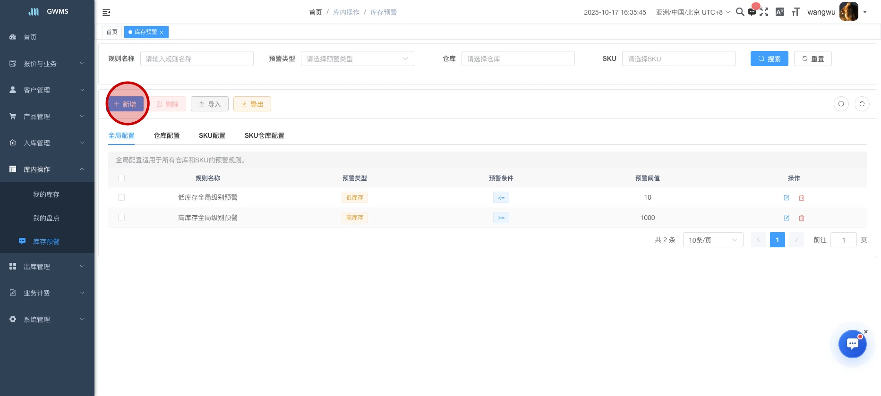Open notification messages icon with badge
Image resolution: width=881 pixels, height=396 pixels.
[x=752, y=12]
